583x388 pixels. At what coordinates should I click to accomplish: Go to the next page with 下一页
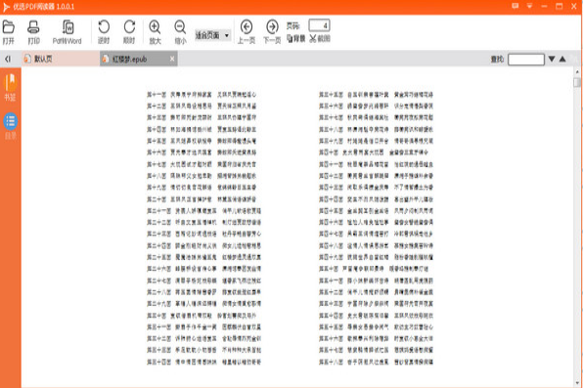tap(272, 32)
